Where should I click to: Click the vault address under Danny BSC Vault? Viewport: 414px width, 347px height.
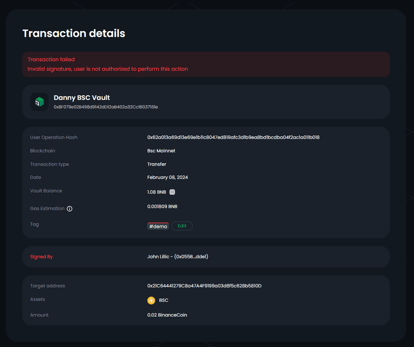pyautogui.click(x=106, y=107)
